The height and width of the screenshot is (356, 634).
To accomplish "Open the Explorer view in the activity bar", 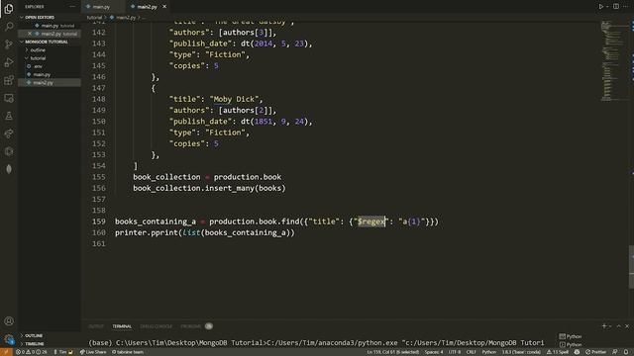I will click(9, 9).
